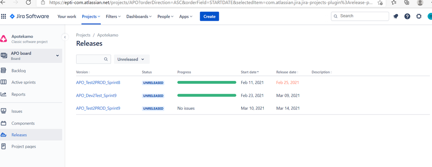Viewport: 432px width, 167px height.
Task: Go to Reports in the sidebar
Action: click(18, 94)
